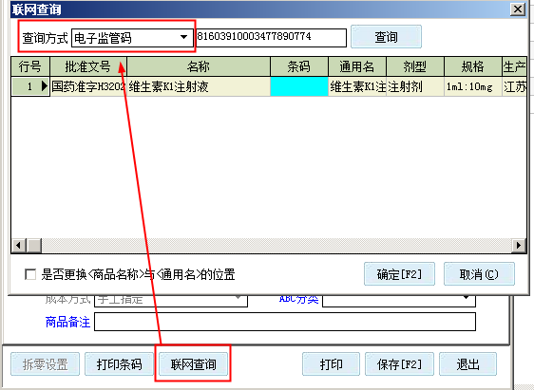Screen dimensions: 534x390
Task: Click the 取消(C) button
Action: pos(479,273)
